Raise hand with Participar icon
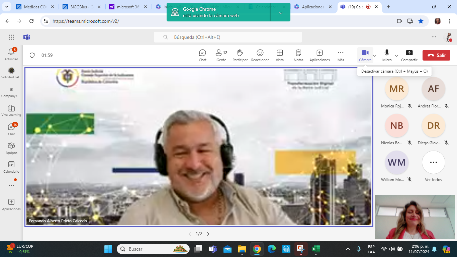457x257 pixels. [240, 55]
